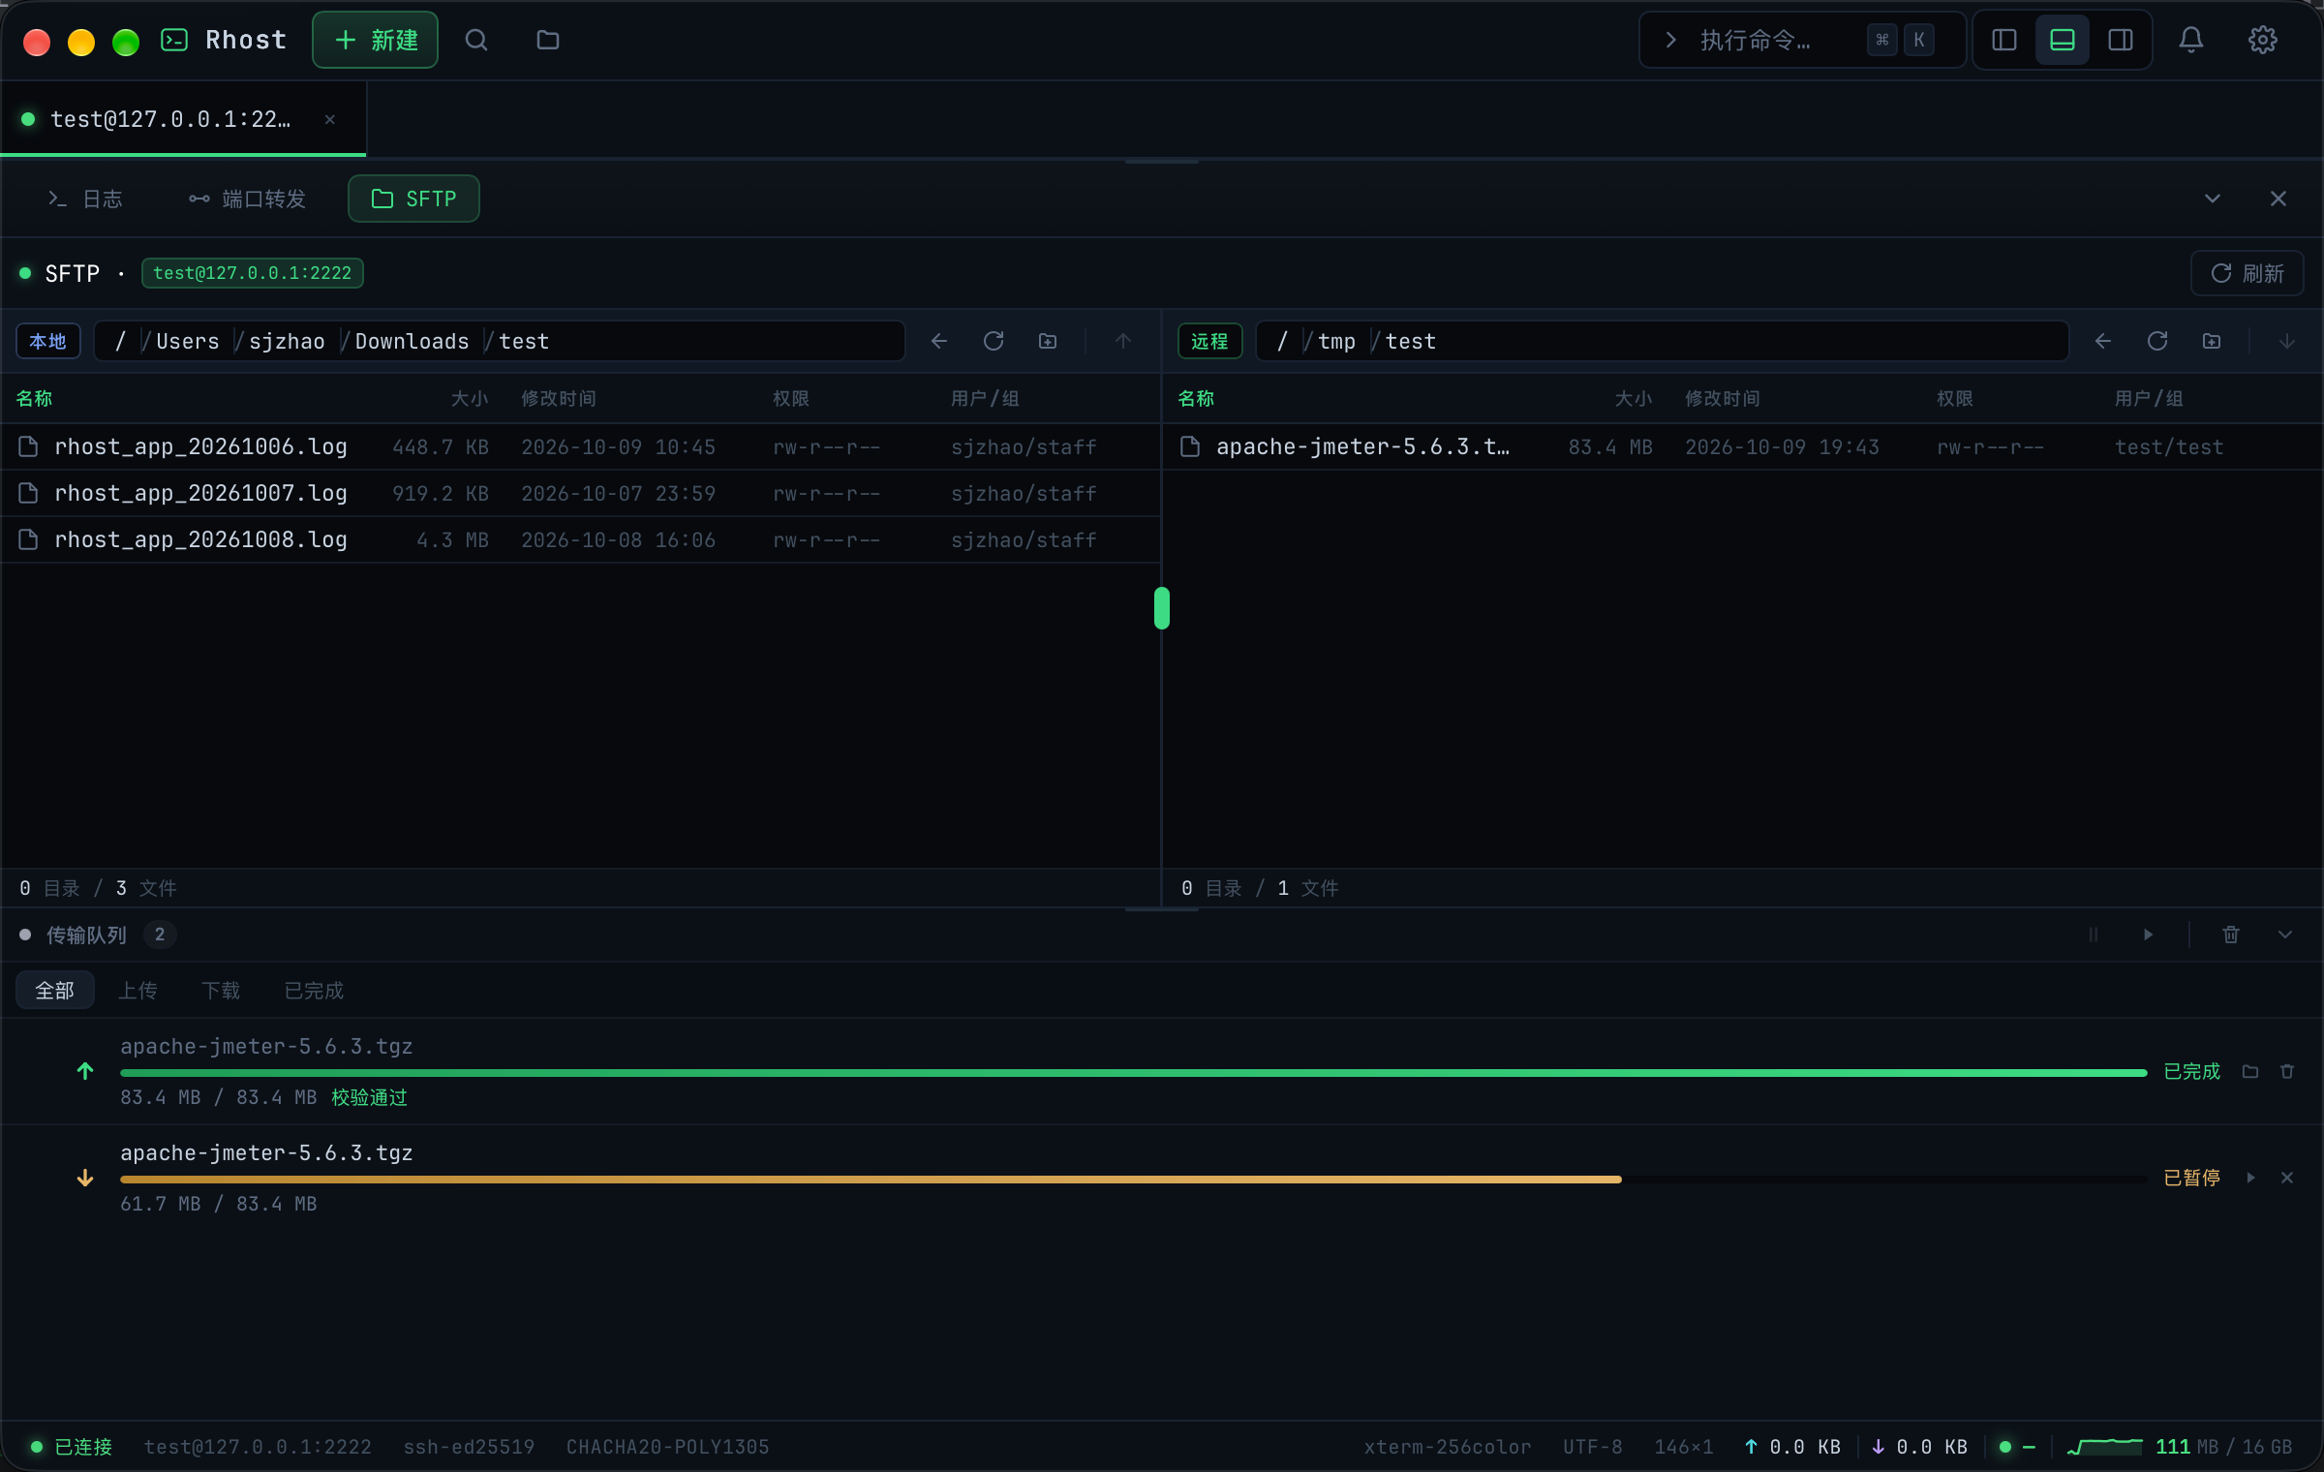Click Downloads in local path breadcrumb
Screen dimensions: 2324x1472
tap(412, 341)
